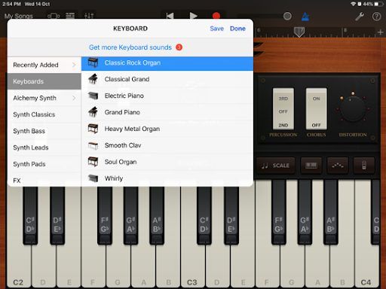Toggle the blue metronome icon
Image resolution: width=386 pixels, height=289 pixels.
coord(305,17)
